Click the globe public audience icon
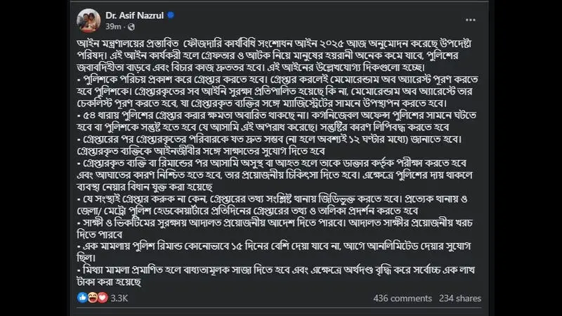Screen dimensions: 562x316 [x=131, y=27]
